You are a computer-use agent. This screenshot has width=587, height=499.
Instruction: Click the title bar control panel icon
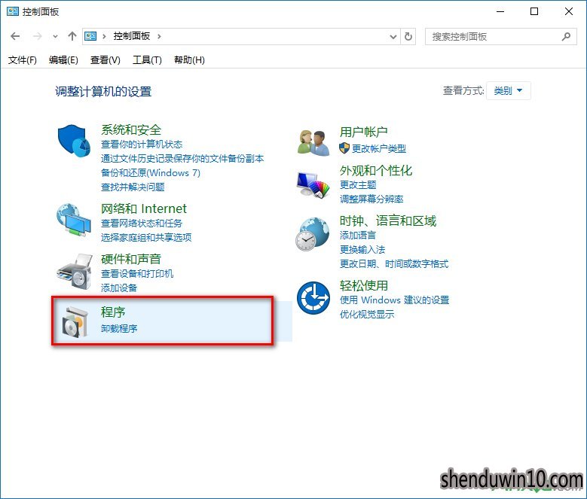[x=12, y=11]
